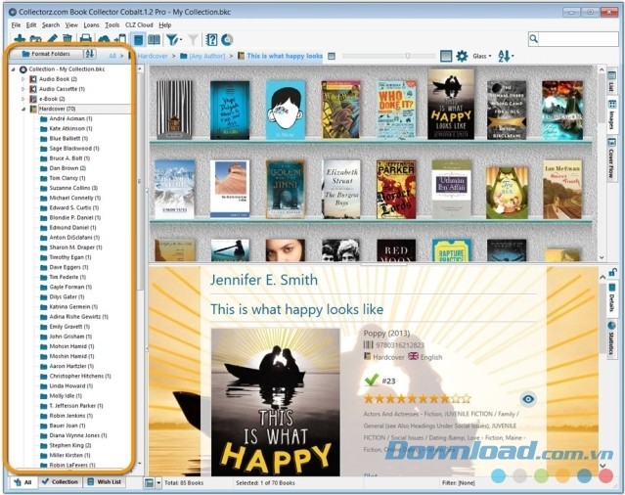
Task: Click the CLZ Cloud sync icon
Action: (x=104, y=39)
